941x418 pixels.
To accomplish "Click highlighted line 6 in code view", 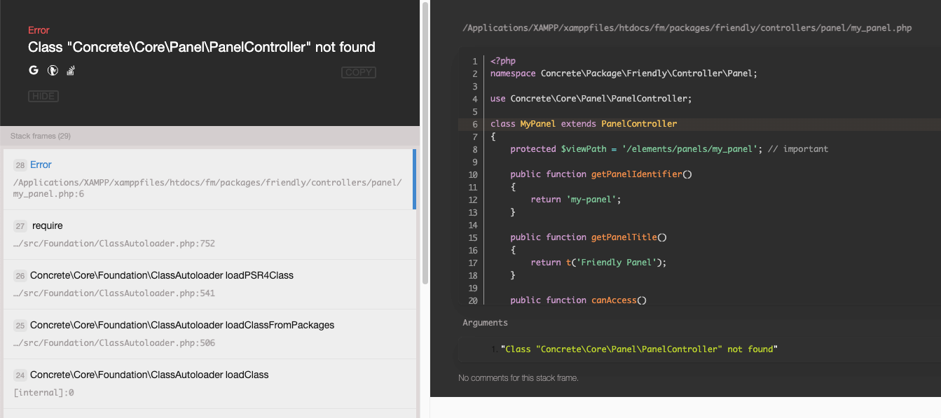I will pos(699,124).
